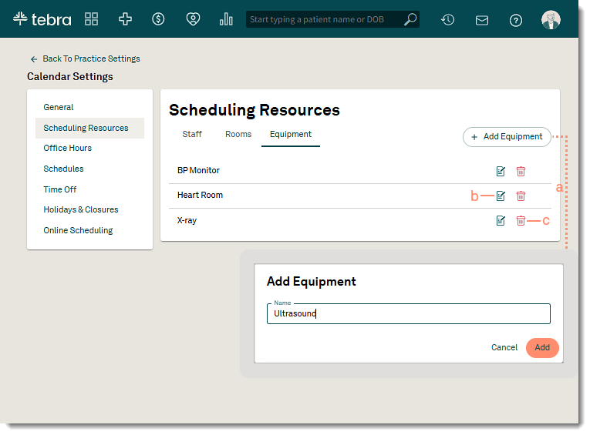Delete the BP Monitor equipment
Screen dimensions: 590x435
click(521, 171)
